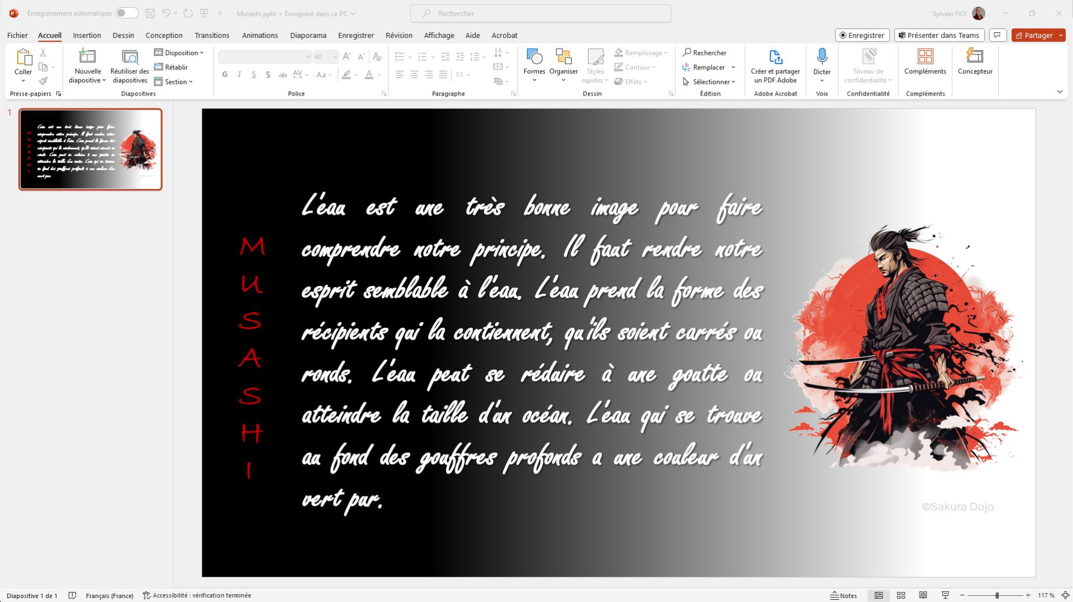Switch to the Conception tab

164,35
